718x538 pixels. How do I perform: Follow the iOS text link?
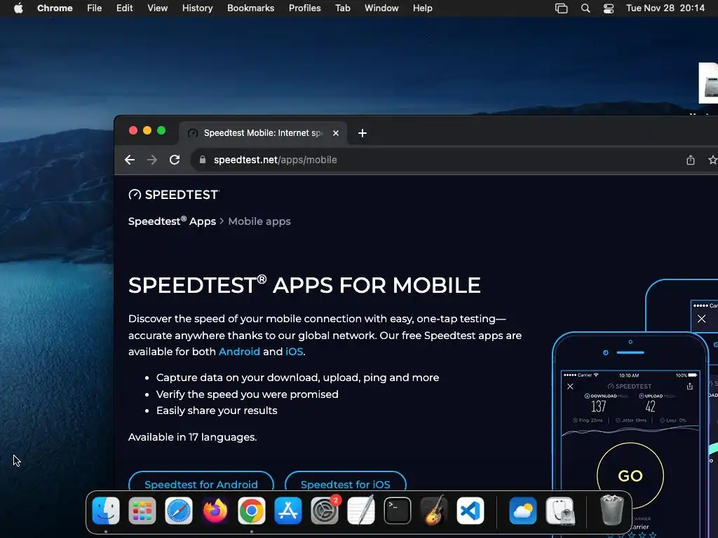pyautogui.click(x=294, y=352)
